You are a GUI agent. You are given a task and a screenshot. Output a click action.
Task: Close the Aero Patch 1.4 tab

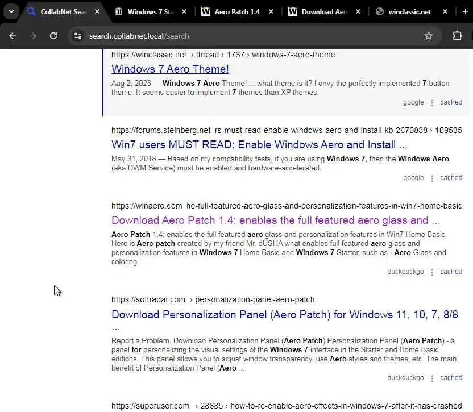coord(271,12)
